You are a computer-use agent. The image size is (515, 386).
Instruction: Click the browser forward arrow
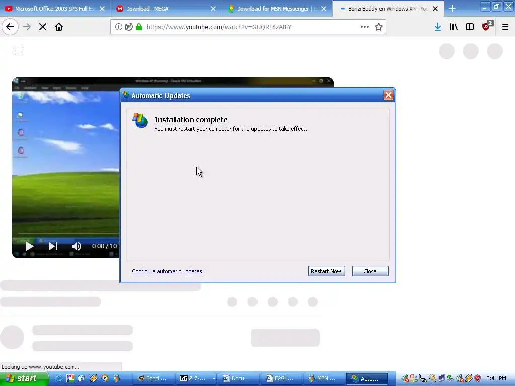(27, 27)
